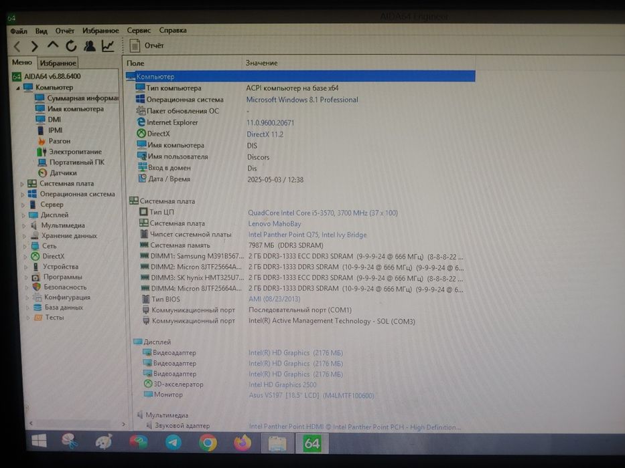Select the IPMI tree item
Screen dimensions: 625x468
click(50, 130)
